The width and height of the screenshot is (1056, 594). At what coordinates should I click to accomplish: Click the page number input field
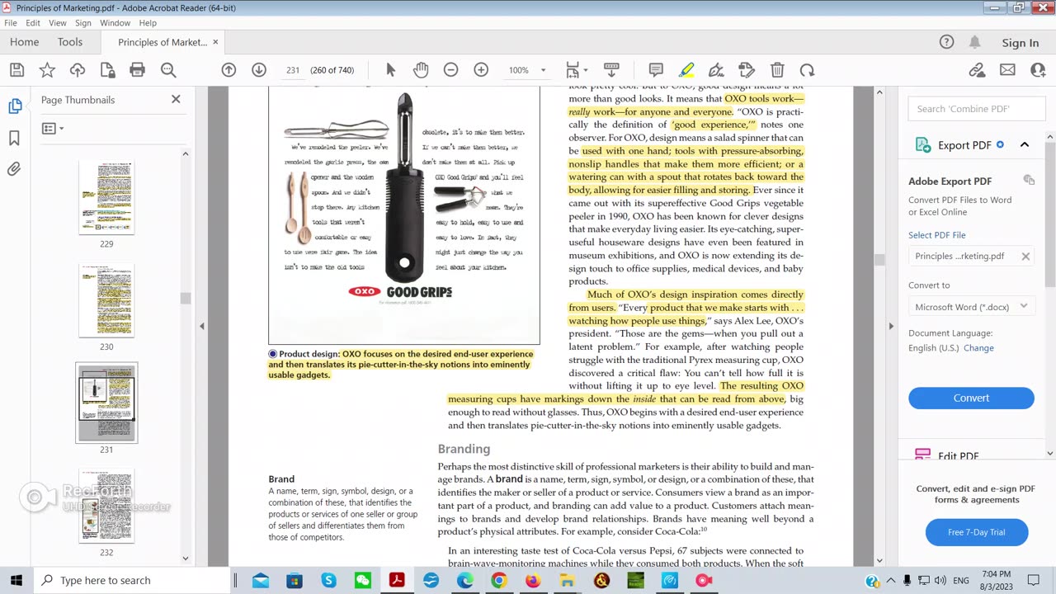pos(293,70)
